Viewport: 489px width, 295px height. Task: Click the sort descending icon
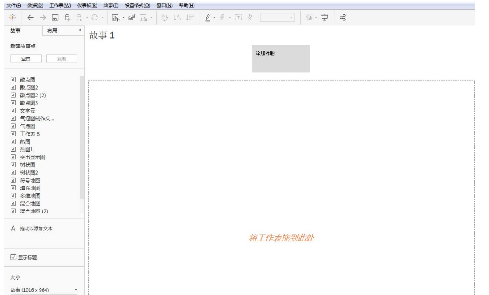190,18
